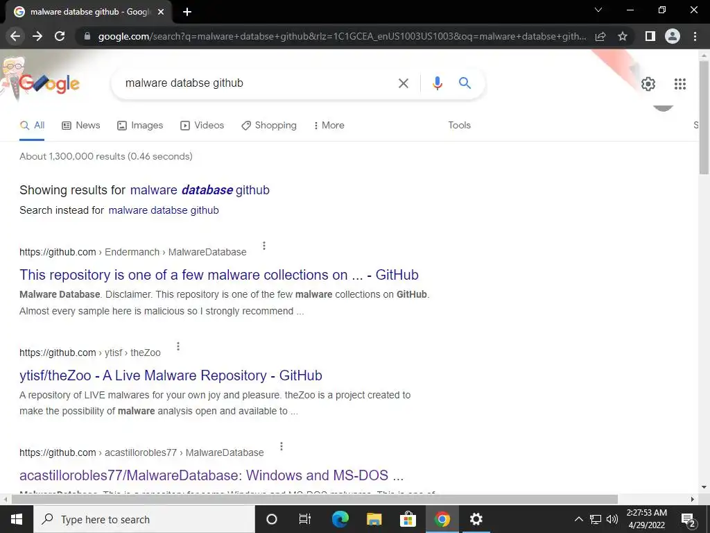Screen dimensions: 710x533
Task: Go back using browser back arrow
Action: pyautogui.click(x=15, y=36)
